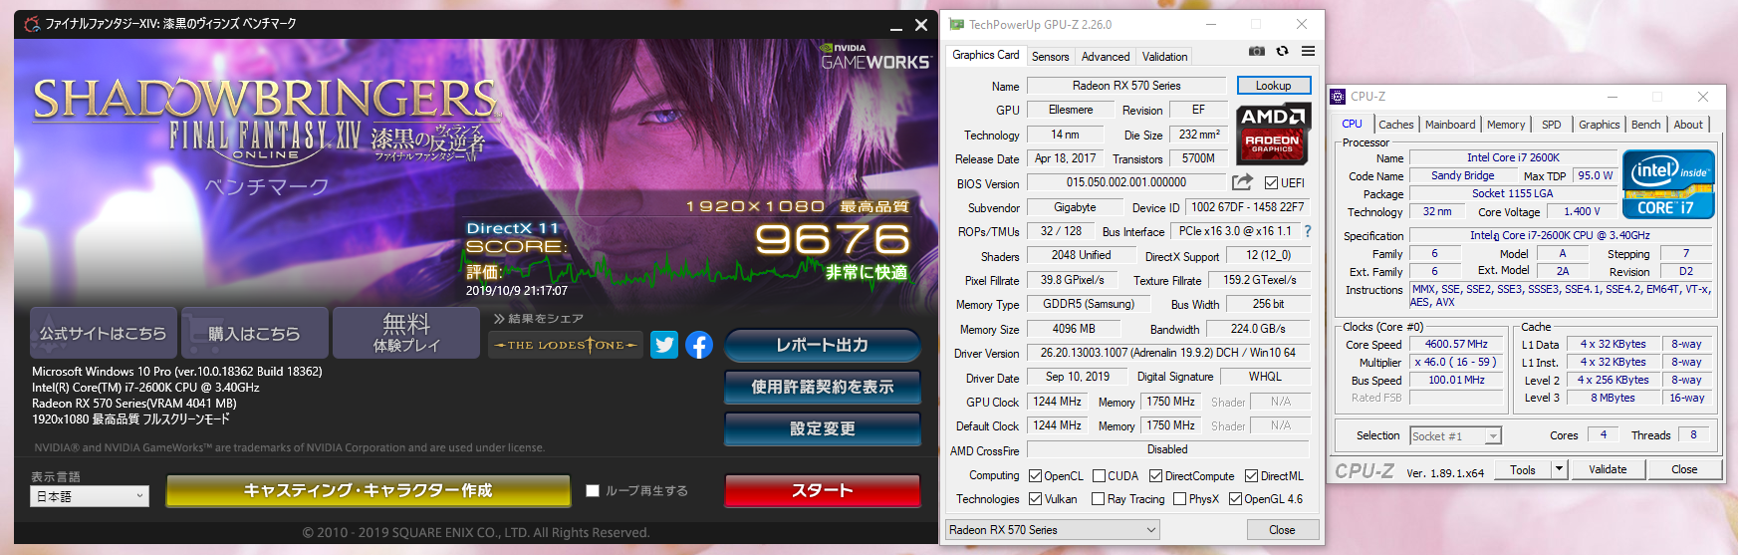
Task: Open 設定変更 settings change button
Action: (822, 428)
